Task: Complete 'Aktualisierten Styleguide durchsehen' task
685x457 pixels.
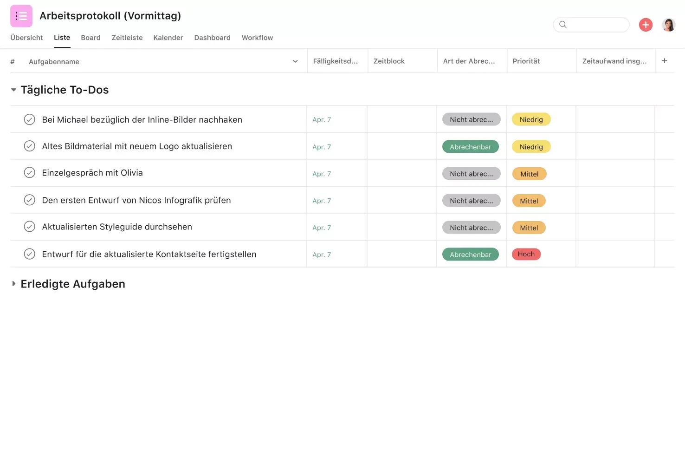Action: point(29,227)
